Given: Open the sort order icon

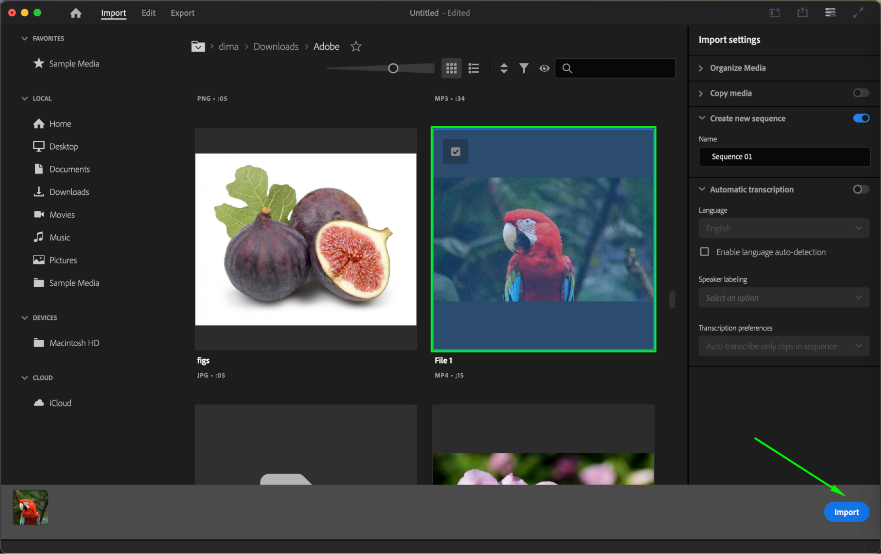Looking at the screenshot, I should point(504,68).
